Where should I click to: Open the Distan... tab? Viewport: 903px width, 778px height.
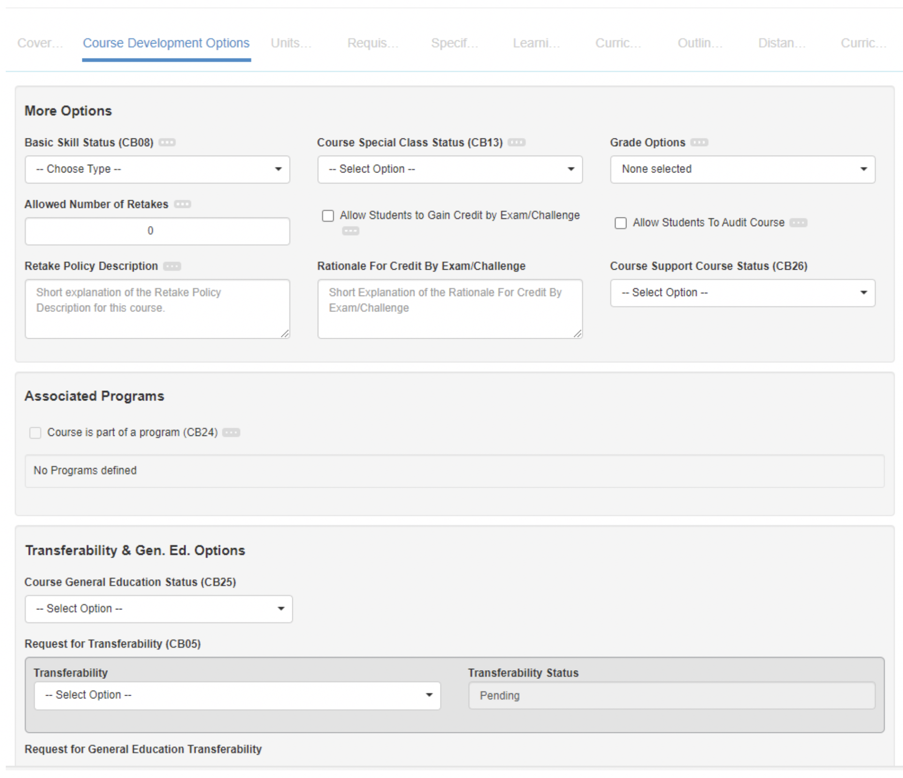tap(782, 43)
